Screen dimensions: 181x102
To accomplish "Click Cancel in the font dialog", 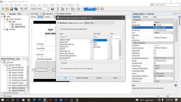I will coord(99,78).
